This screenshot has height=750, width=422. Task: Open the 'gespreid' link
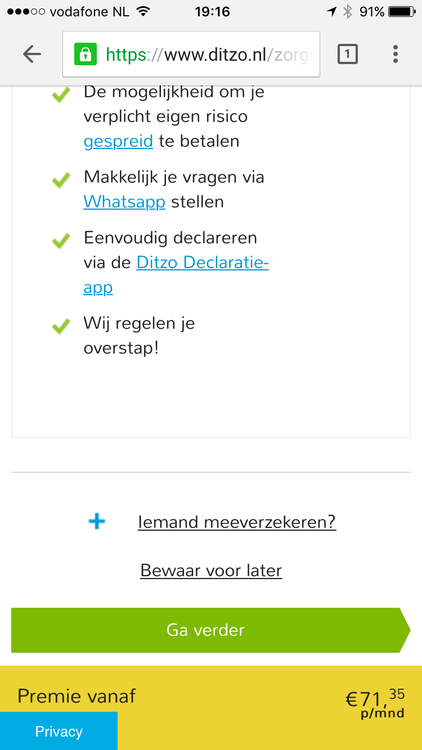(x=118, y=141)
